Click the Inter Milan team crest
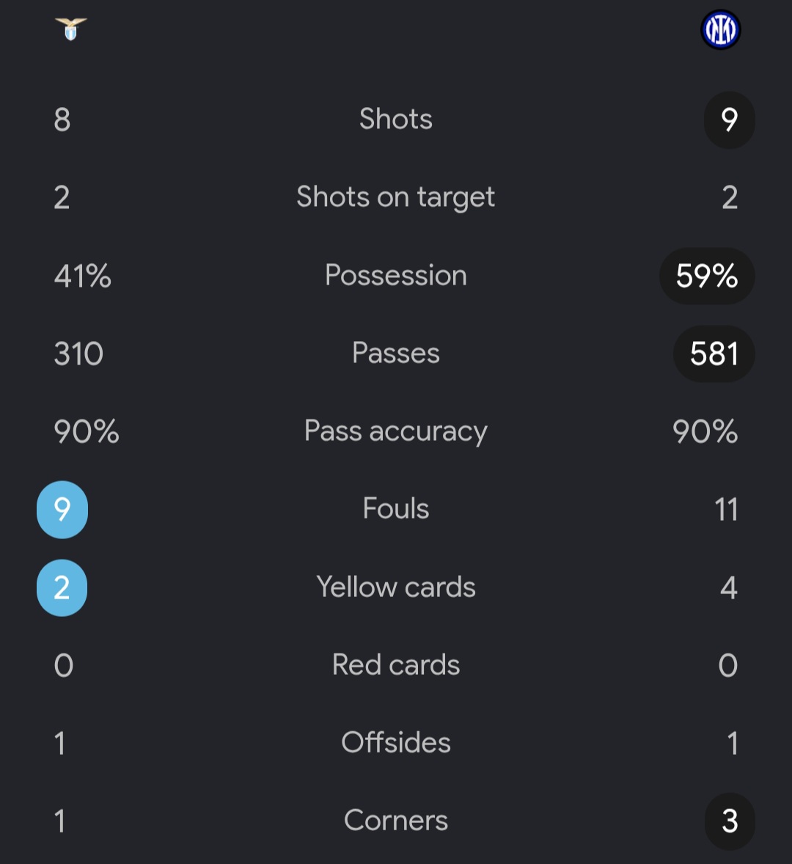792x864 pixels. (720, 30)
